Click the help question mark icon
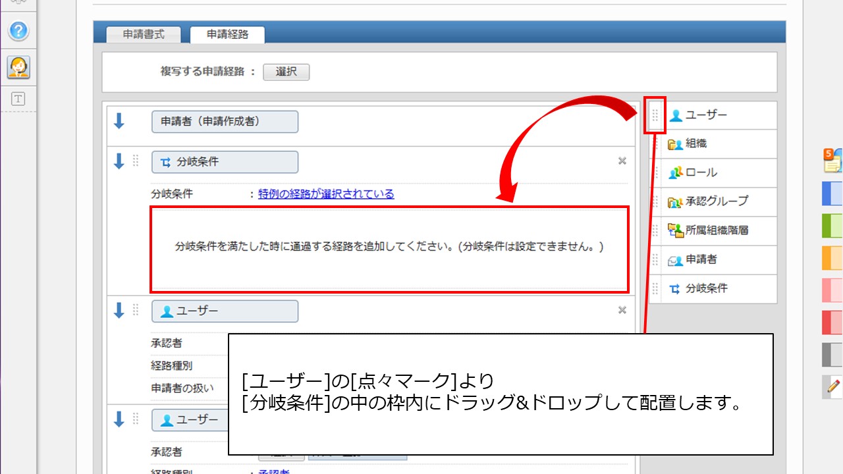The height and width of the screenshot is (474, 843). click(x=18, y=30)
